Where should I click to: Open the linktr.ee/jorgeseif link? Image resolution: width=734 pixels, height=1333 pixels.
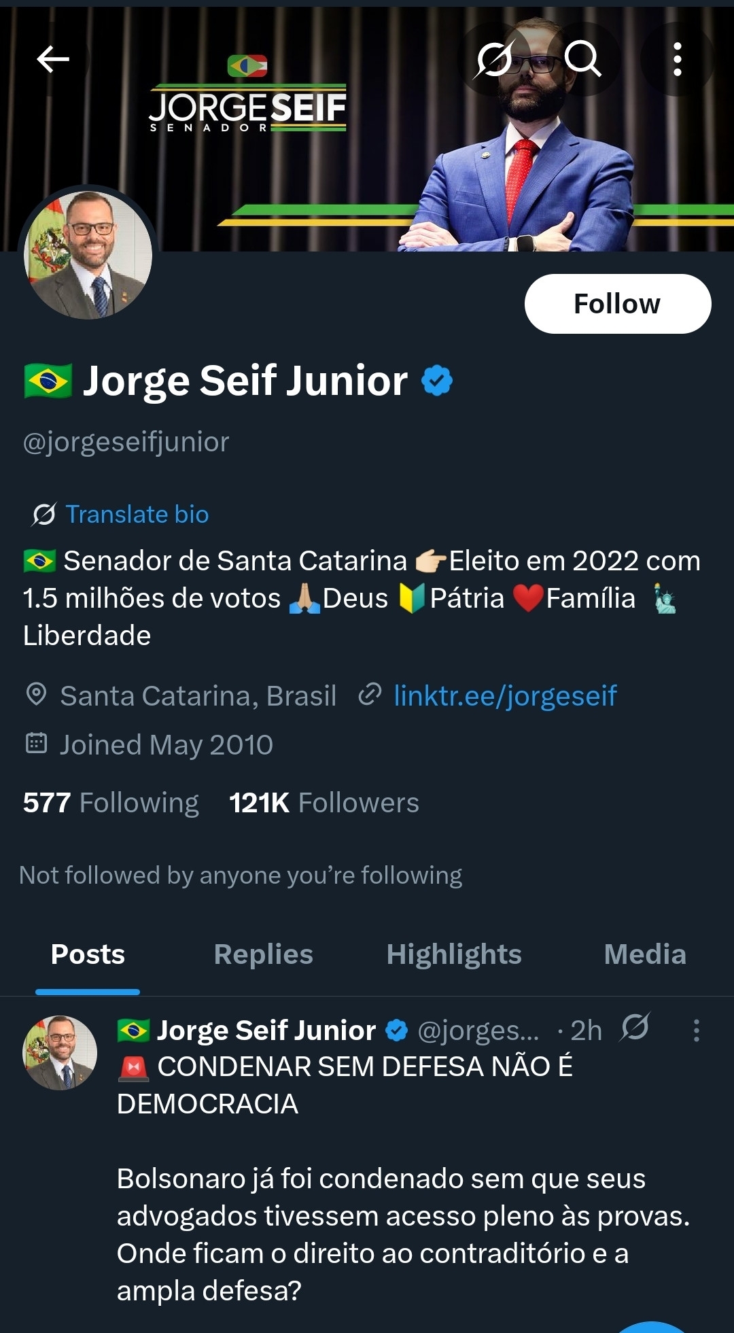point(505,695)
